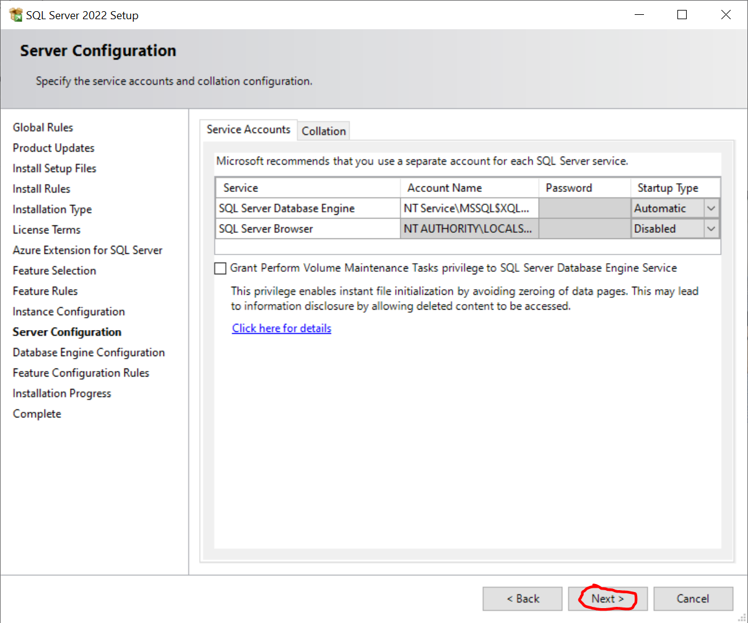The image size is (748, 623).
Task: Click Database Engine Configuration step
Action: point(89,352)
